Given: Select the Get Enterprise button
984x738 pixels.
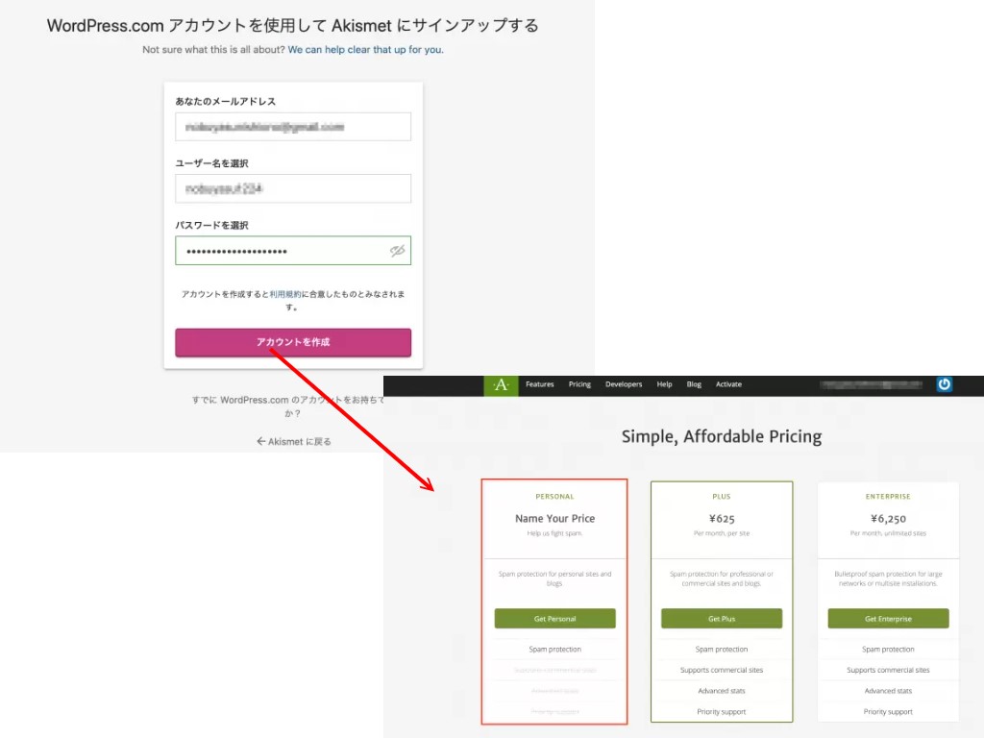Looking at the screenshot, I should coord(888,619).
